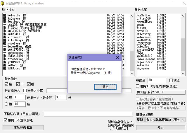Image resolution: width=187 pixels, height=133 pixels.
Task: Click the 確定 button in the dialog
Action: coord(105,87)
